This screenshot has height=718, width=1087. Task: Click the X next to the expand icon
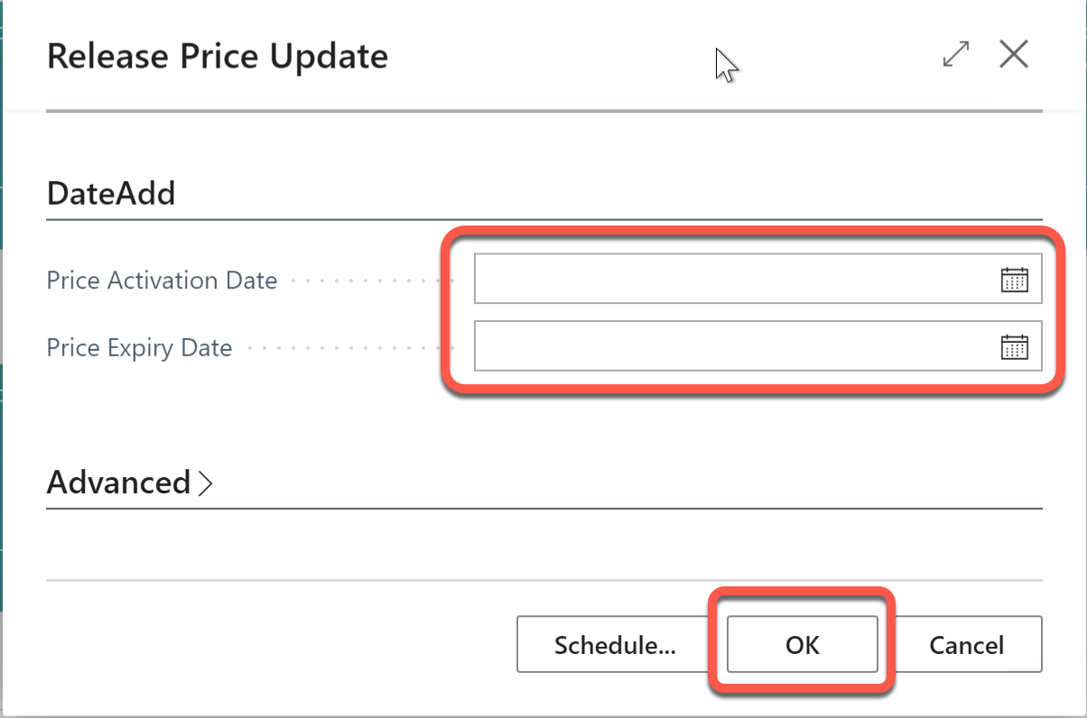1014,54
